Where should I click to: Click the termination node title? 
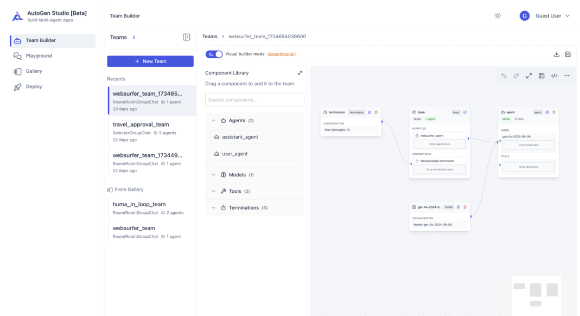337,112
